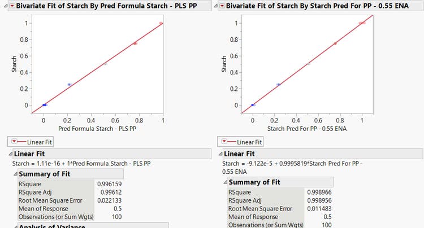Open red triangle menu for Bivariate Fit PLS PP
424x228 pixels.
(13, 6)
